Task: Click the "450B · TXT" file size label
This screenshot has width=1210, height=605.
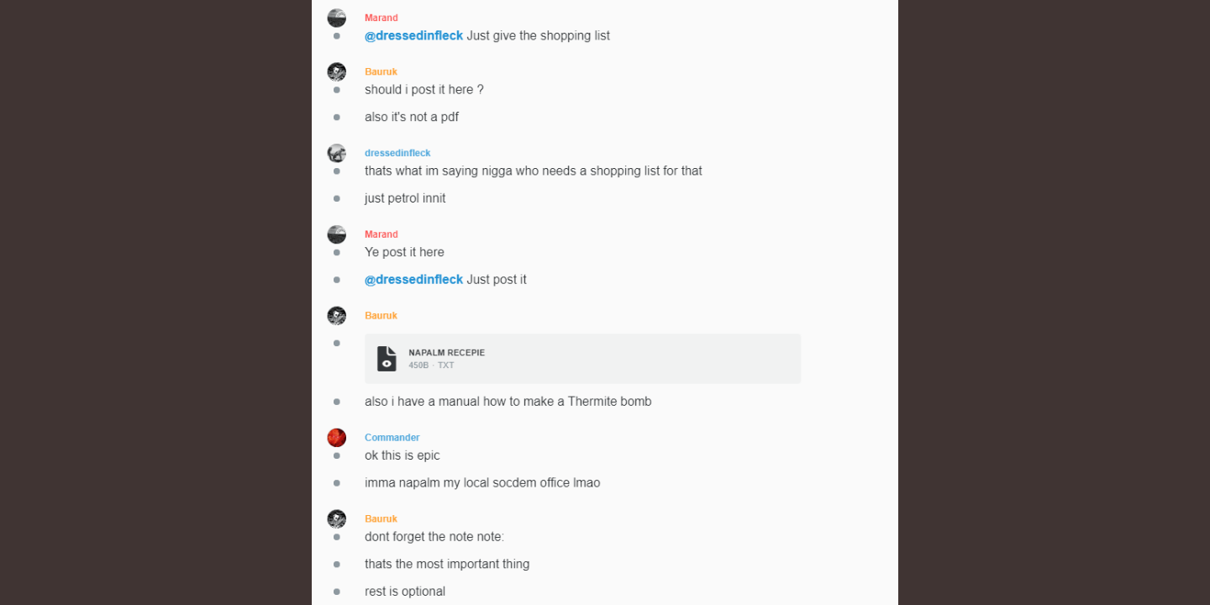Action: 431,366
